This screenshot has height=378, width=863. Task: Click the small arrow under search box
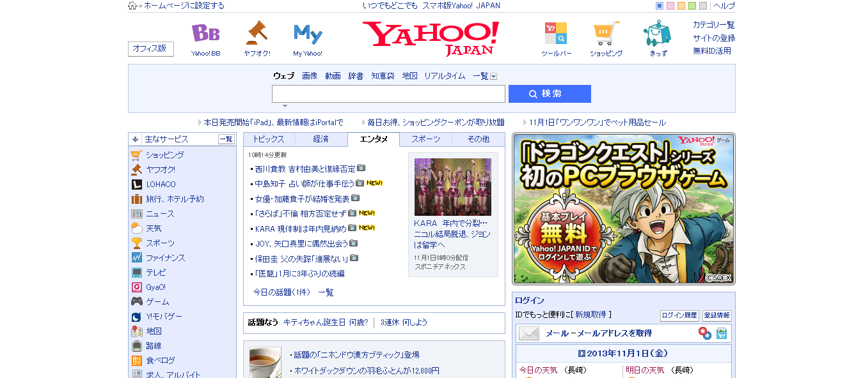coord(285,106)
